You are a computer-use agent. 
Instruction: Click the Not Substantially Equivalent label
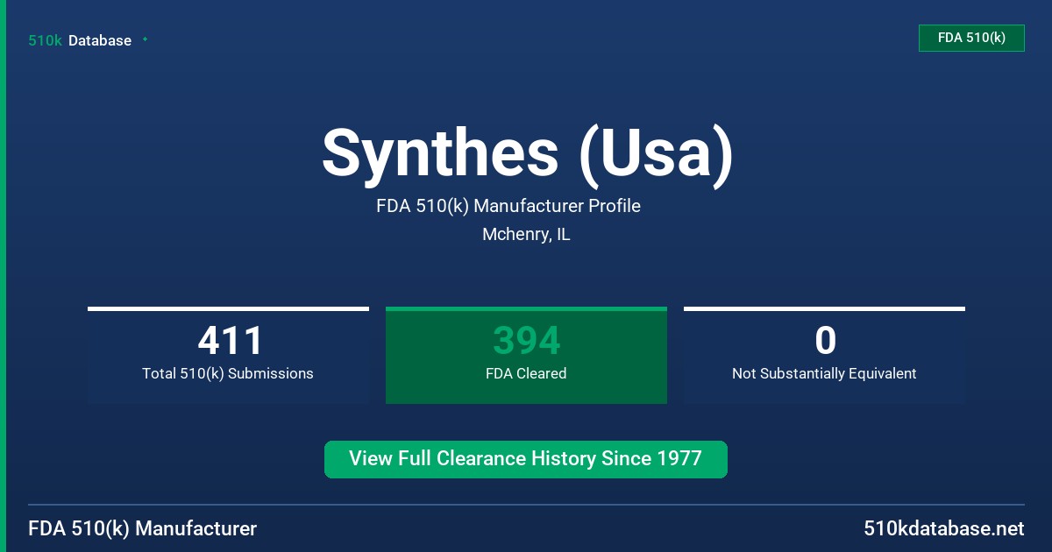[x=824, y=373]
